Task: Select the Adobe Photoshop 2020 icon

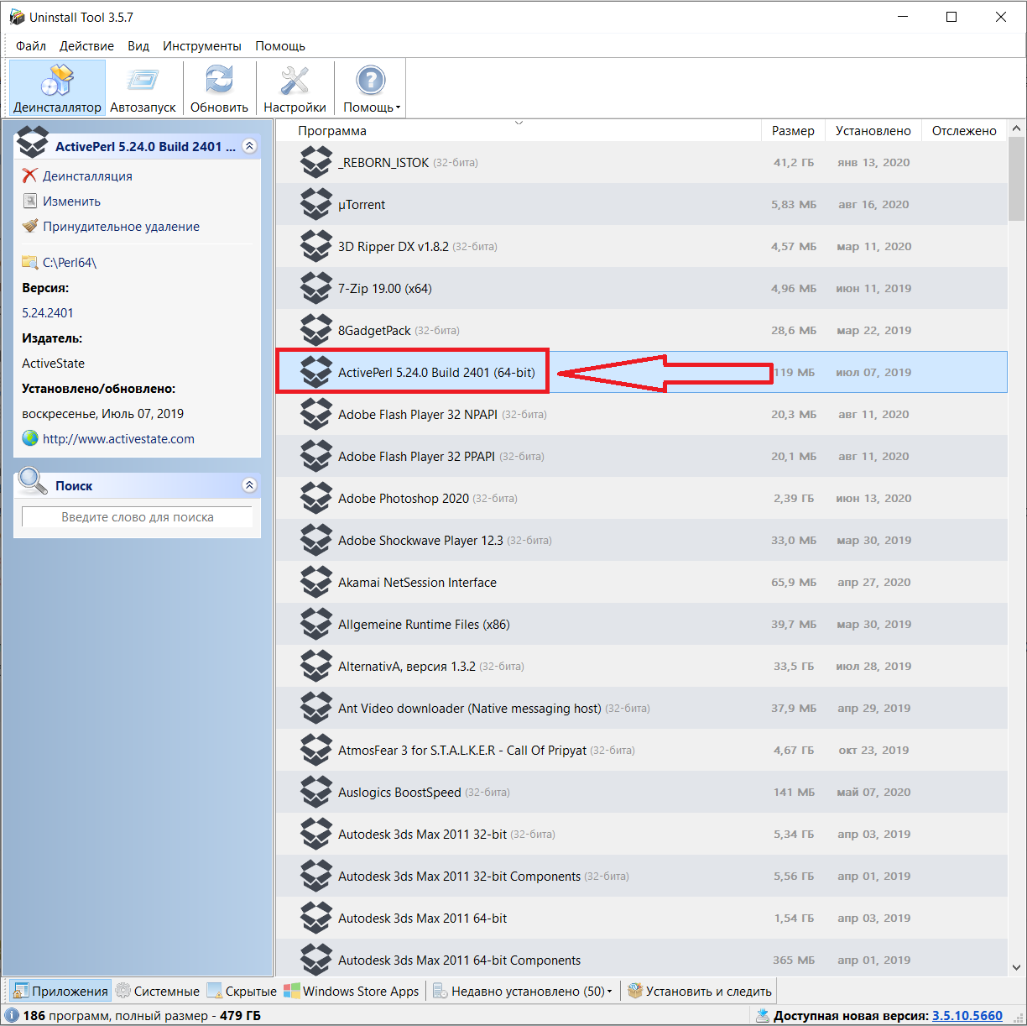Action: coord(316,499)
